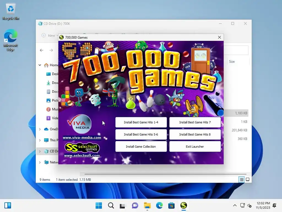Screen dimensions: 282x212
Task: Click the Explorer horizontal scrollbar
Action: click(x=165, y=174)
